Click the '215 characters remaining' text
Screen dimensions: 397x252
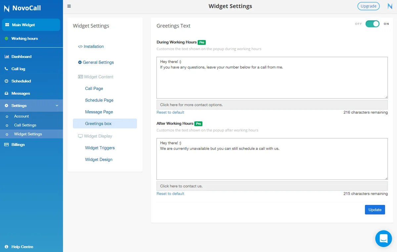coord(366,194)
